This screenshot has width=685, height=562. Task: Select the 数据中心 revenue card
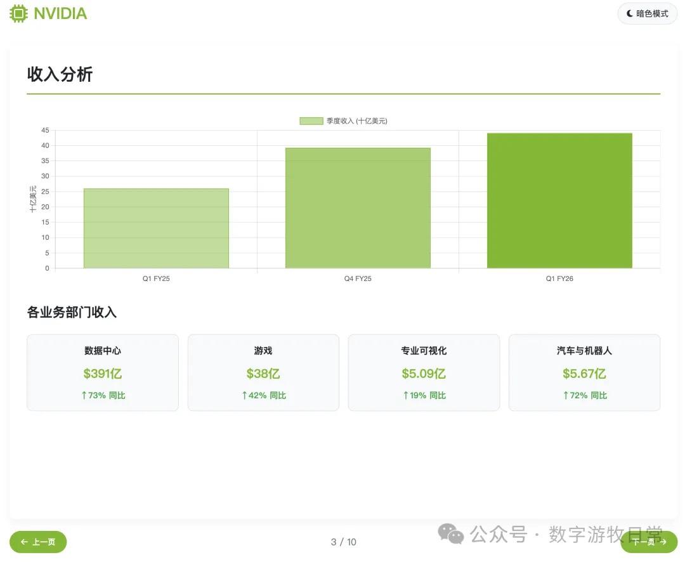(x=102, y=372)
